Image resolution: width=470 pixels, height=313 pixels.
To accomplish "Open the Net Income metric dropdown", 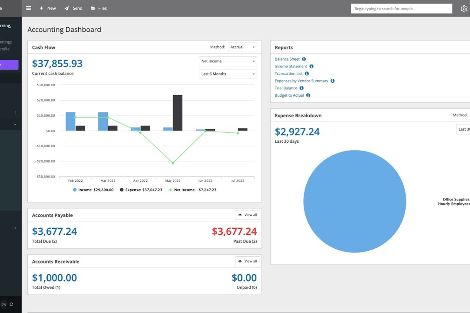I will point(228,61).
